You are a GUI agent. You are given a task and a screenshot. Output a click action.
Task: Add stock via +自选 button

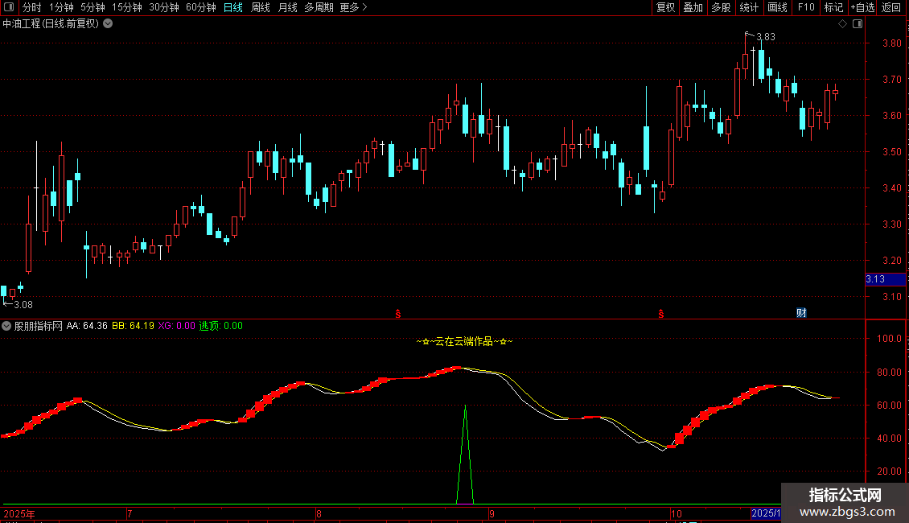click(862, 7)
